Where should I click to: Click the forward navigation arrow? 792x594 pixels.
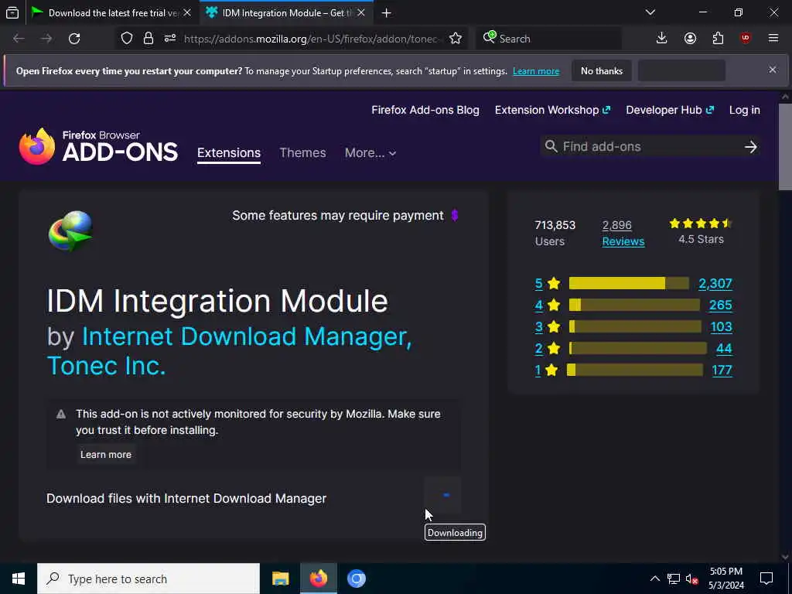point(46,39)
